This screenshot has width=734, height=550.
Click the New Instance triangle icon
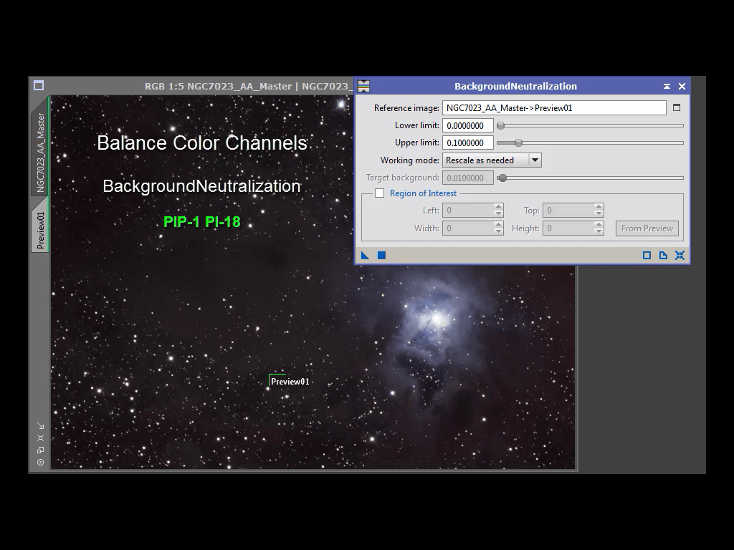[365, 256]
